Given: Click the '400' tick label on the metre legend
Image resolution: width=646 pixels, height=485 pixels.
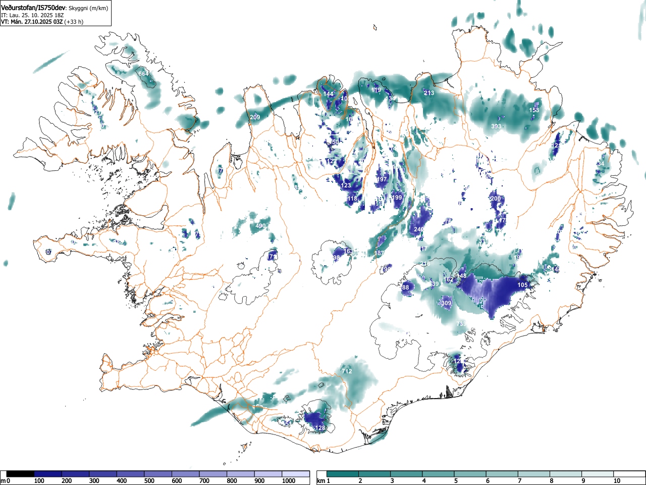Looking at the screenshot, I should pos(122,481).
